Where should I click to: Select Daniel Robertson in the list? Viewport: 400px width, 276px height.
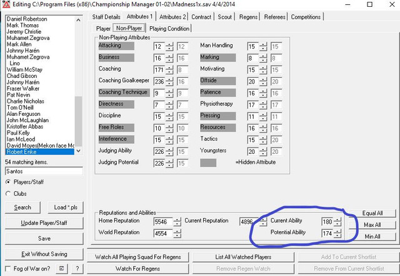click(x=27, y=19)
